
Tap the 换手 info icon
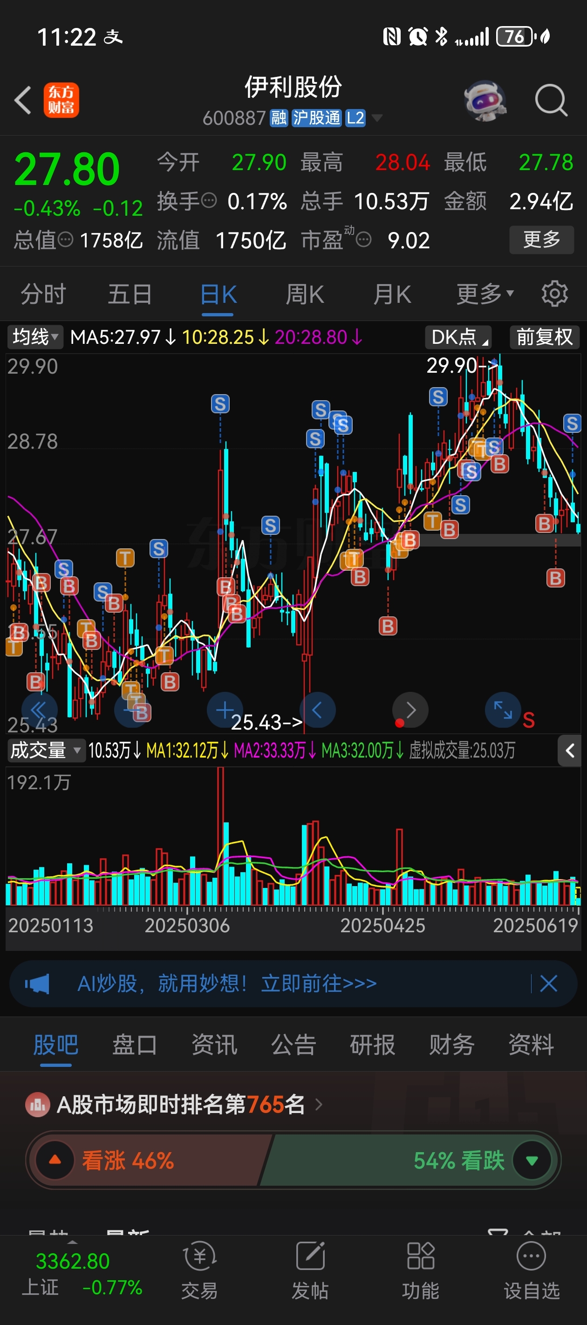click(208, 200)
